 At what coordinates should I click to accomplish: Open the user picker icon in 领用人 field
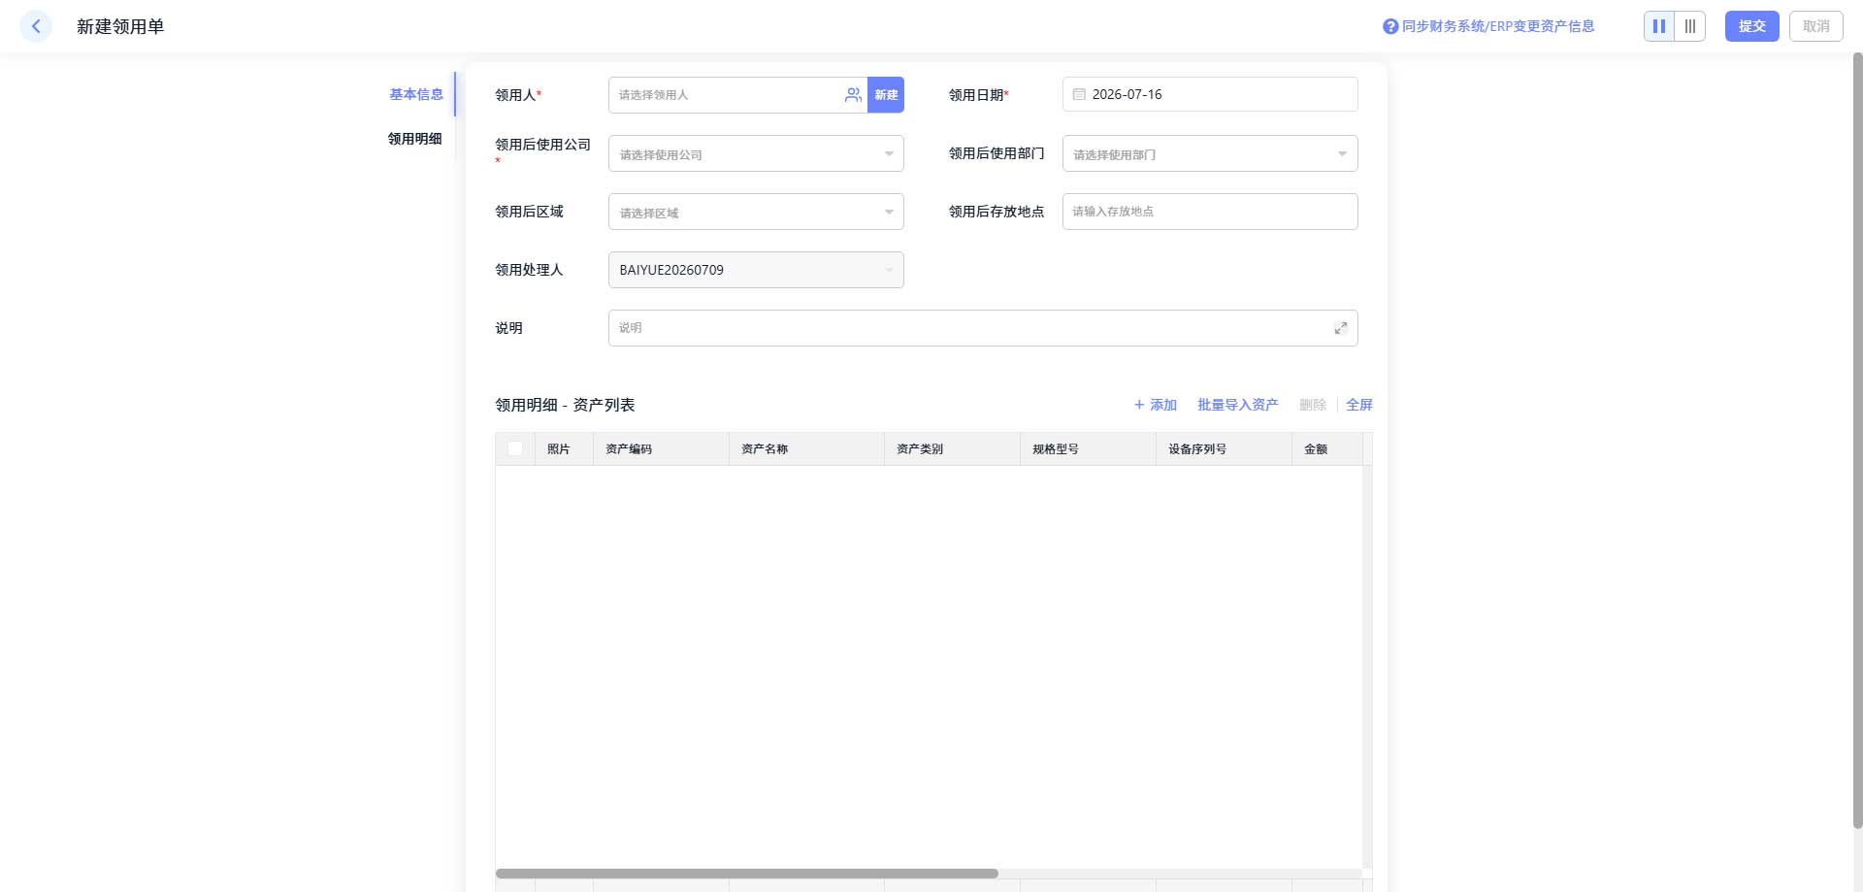pyautogui.click(x=853, y=95)
